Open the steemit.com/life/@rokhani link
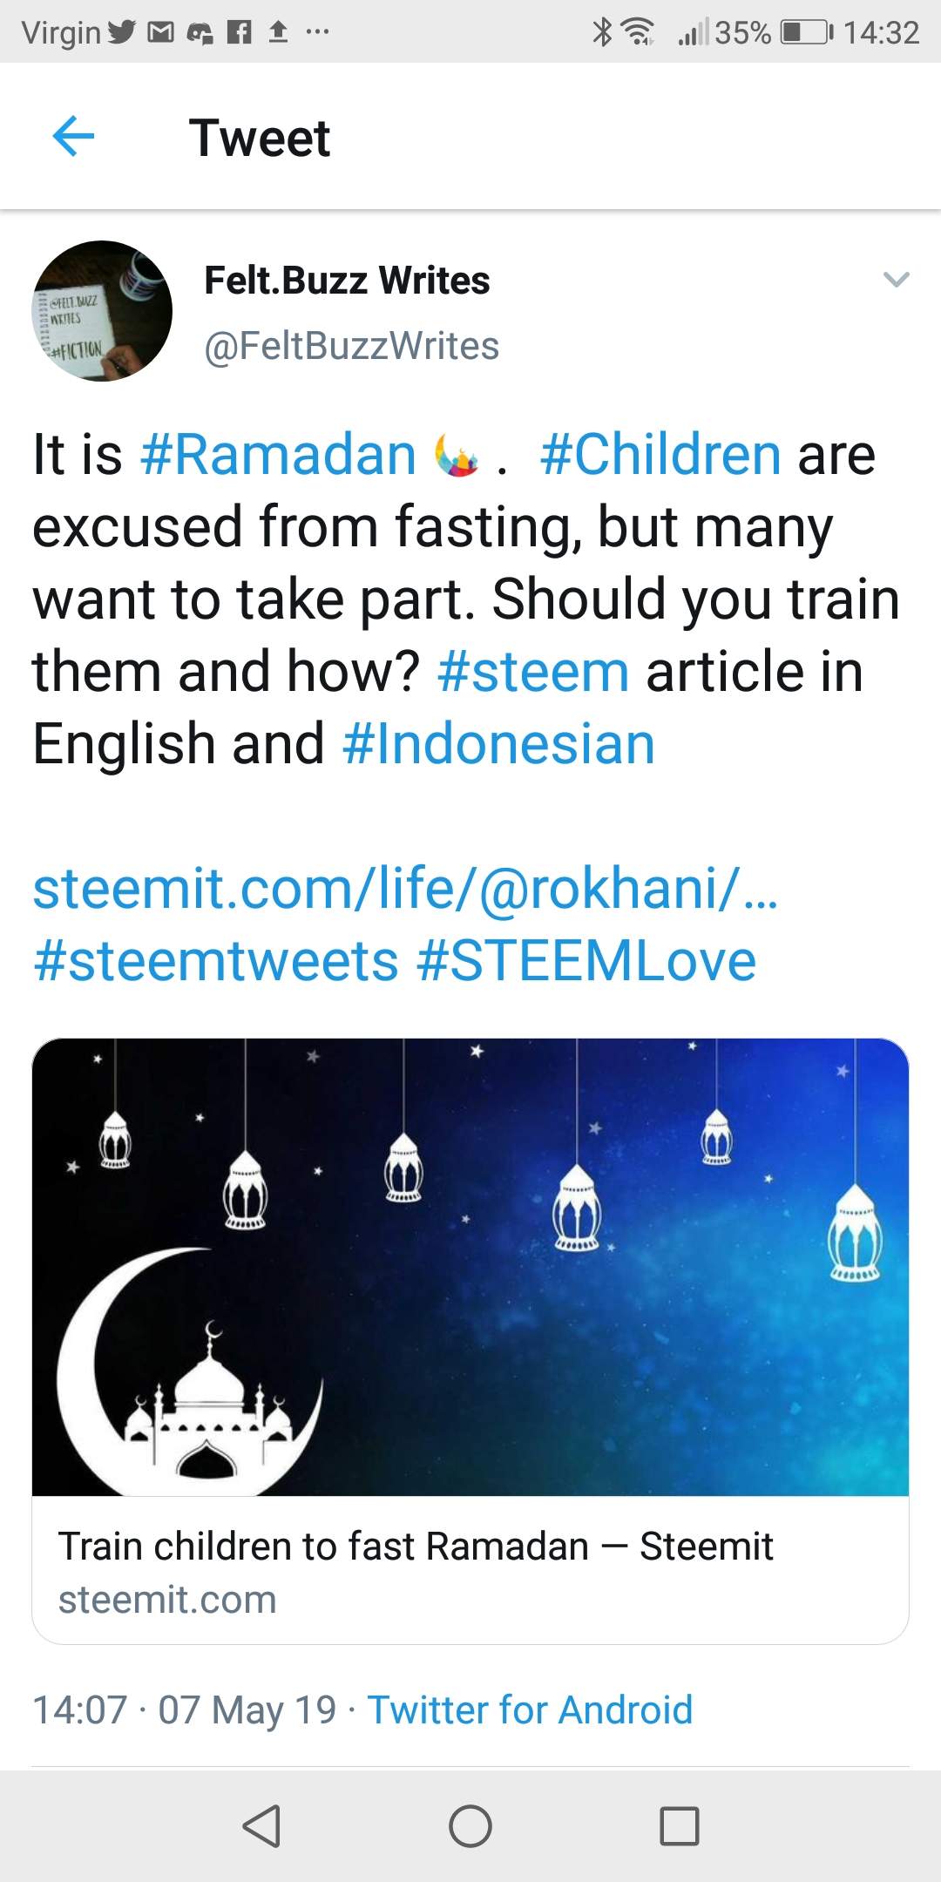This screenshot has width=941, height=1882. pyautogui.click(x=405, y=889)
